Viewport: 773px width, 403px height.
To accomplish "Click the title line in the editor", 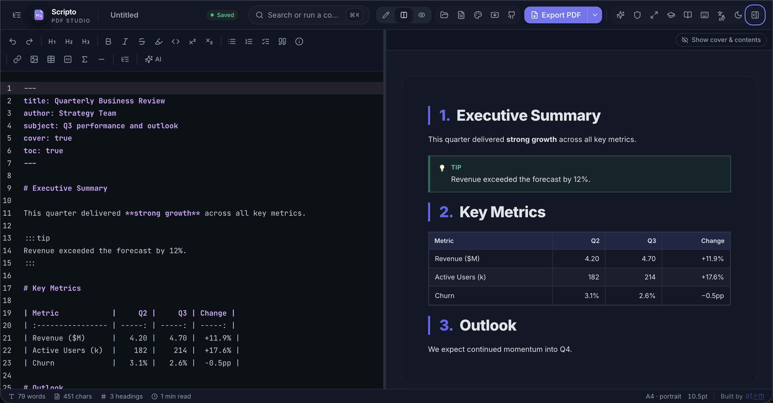I will 94,101.
